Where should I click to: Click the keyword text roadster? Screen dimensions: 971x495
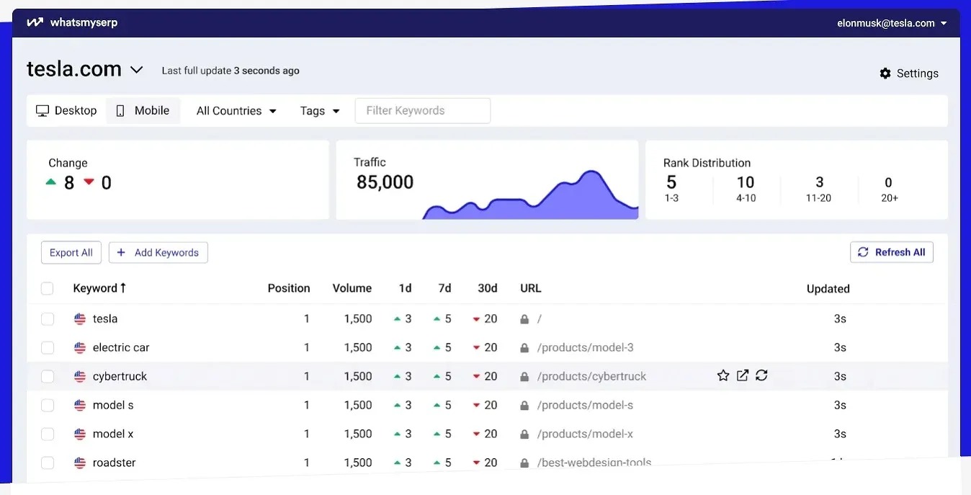115,463
